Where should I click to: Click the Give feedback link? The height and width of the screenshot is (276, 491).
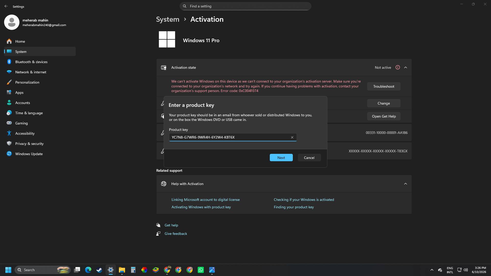(176, 234)
